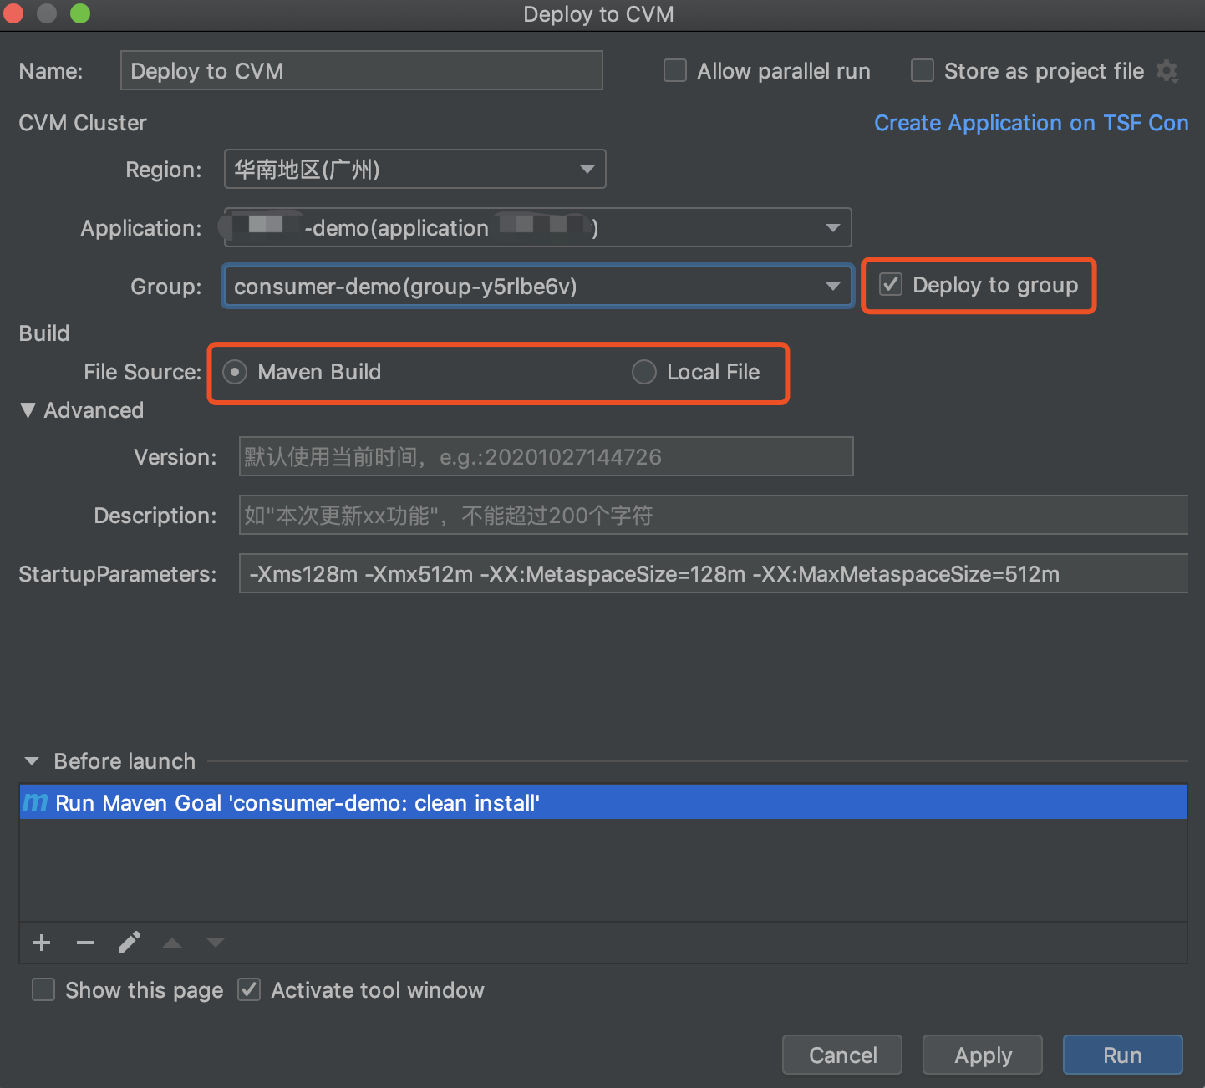Open the Region dropdown
The width and height of the screenshot is (1205, 1088).
[414, 170]
